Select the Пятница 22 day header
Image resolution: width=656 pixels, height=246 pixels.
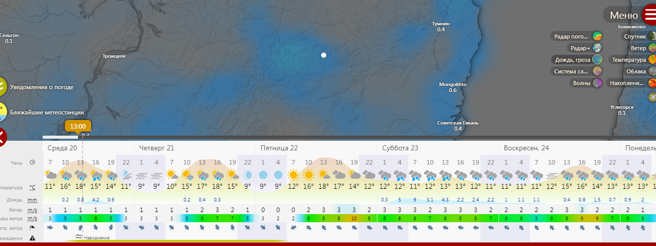279,148
